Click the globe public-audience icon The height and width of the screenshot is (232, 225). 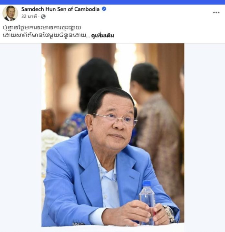43,17
